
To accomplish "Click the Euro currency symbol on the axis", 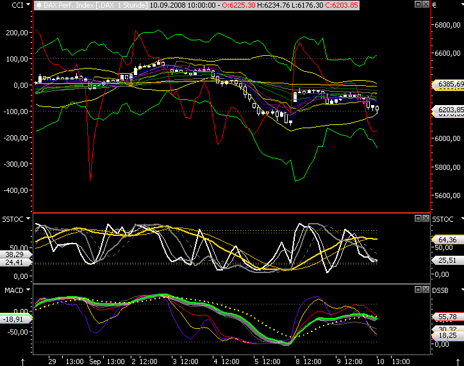I will point(434,5).
